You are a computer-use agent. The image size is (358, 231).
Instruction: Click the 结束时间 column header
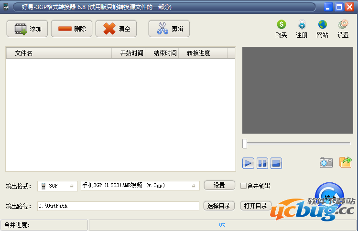tap(162, 53)
